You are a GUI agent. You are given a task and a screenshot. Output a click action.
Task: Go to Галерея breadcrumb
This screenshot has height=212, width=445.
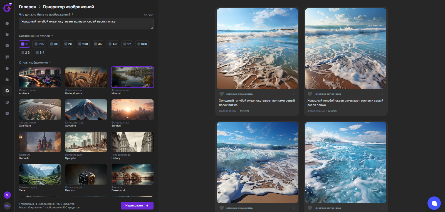[x=27, y=7]
